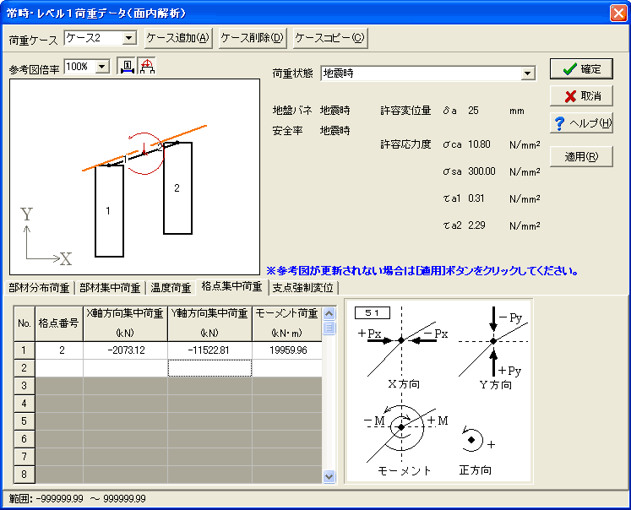Select the -11522.81 Y-direction load cell
The image size is (631, 510).
209,350
